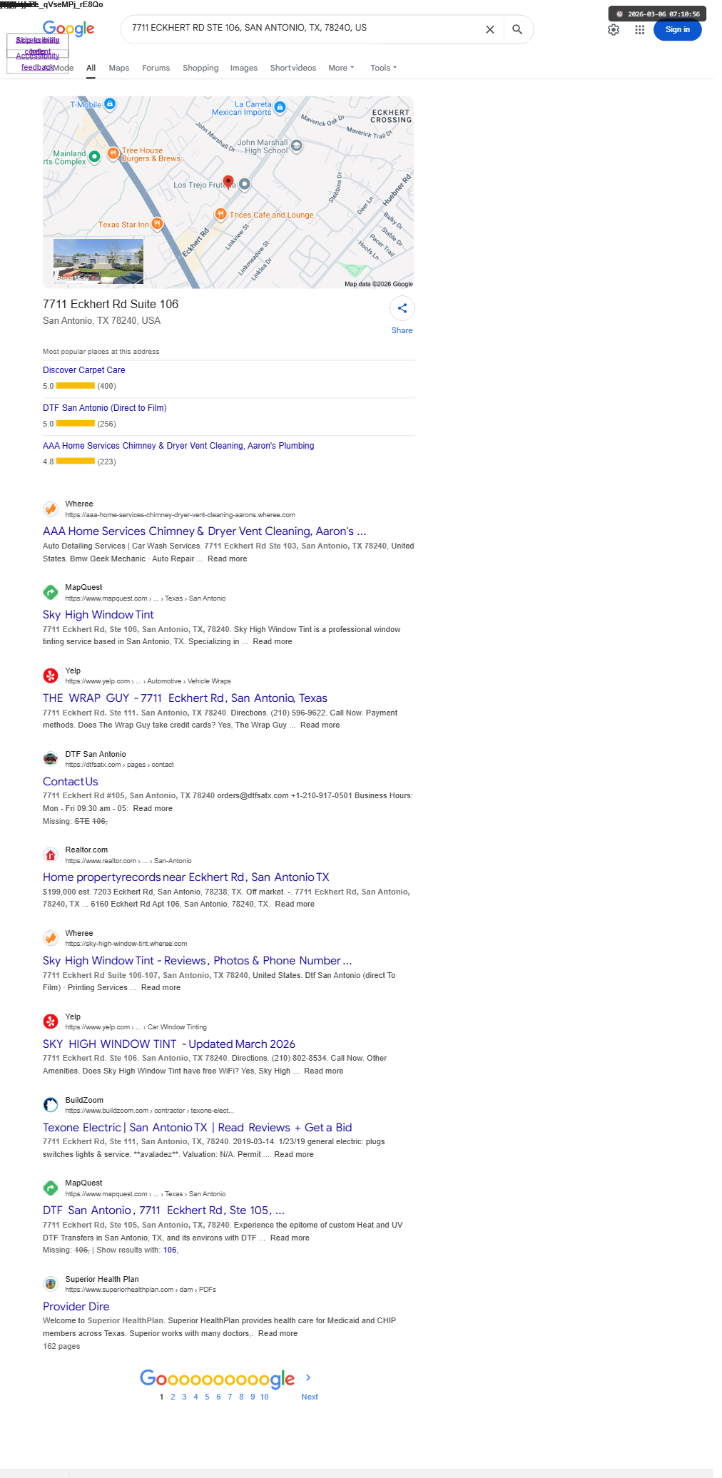Switch to the Images tab

pyautogui.click(x=244, y=68)
